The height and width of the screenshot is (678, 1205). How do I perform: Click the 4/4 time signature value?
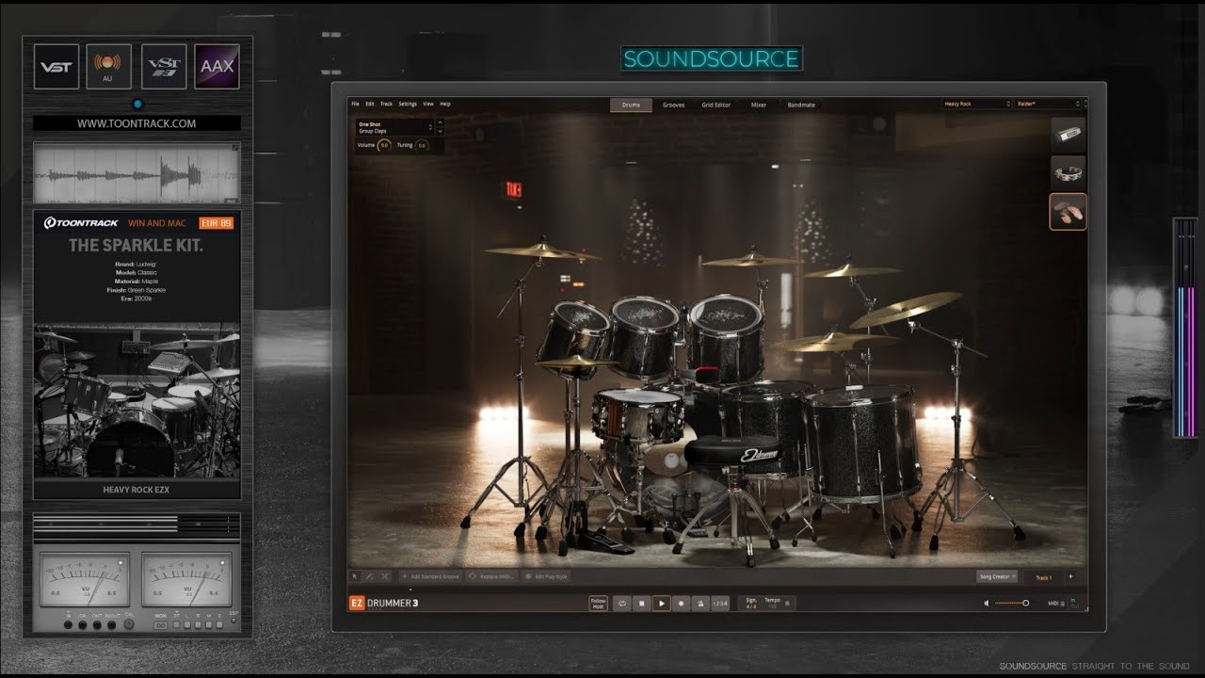(x=750, y=607)
